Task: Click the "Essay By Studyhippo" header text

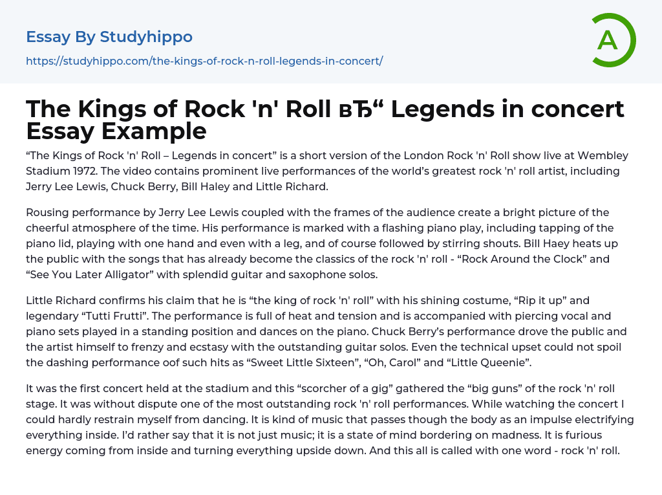Action: click(109, 37)
